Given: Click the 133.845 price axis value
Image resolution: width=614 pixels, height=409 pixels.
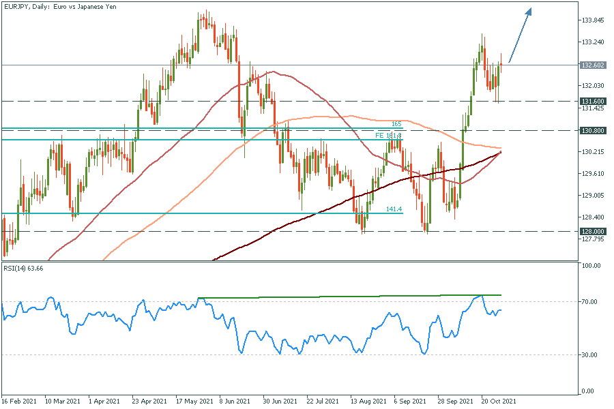Looking at the screenshot, I should (591, 20).
